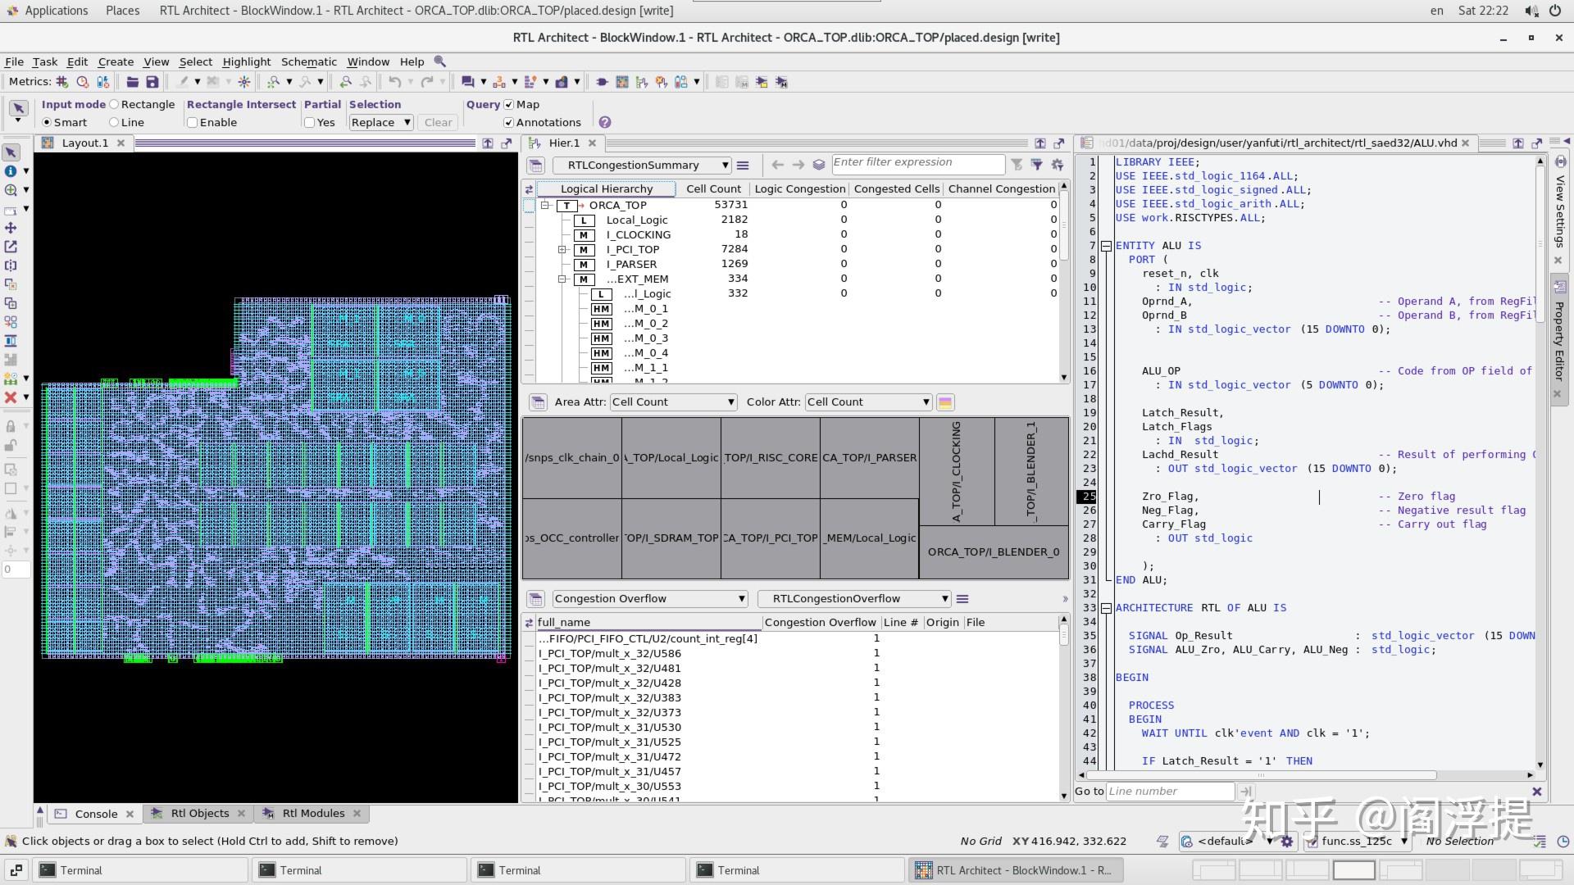The image size is (1574, 885).
Task: Activate the zoom tool in left toolbar
Action: click(11, 189)
